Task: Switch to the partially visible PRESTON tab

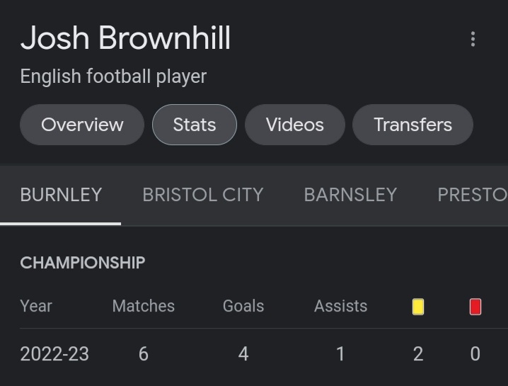Action: (473, 195)
